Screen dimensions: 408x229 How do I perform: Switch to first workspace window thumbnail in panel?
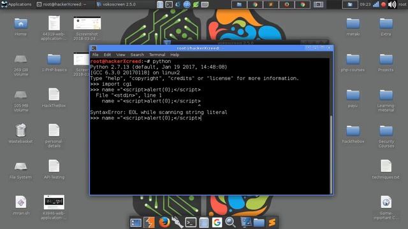(x=239, y=4)
